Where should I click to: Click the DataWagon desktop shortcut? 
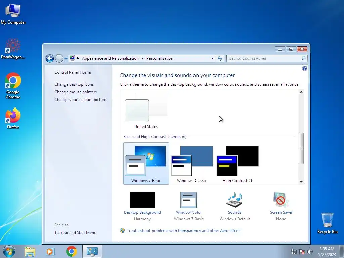click(13, 49)
